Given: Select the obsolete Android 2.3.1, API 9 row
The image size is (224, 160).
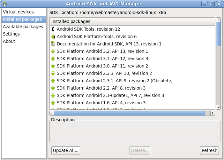Looking at the screenshot, I should tap(132, 81).
